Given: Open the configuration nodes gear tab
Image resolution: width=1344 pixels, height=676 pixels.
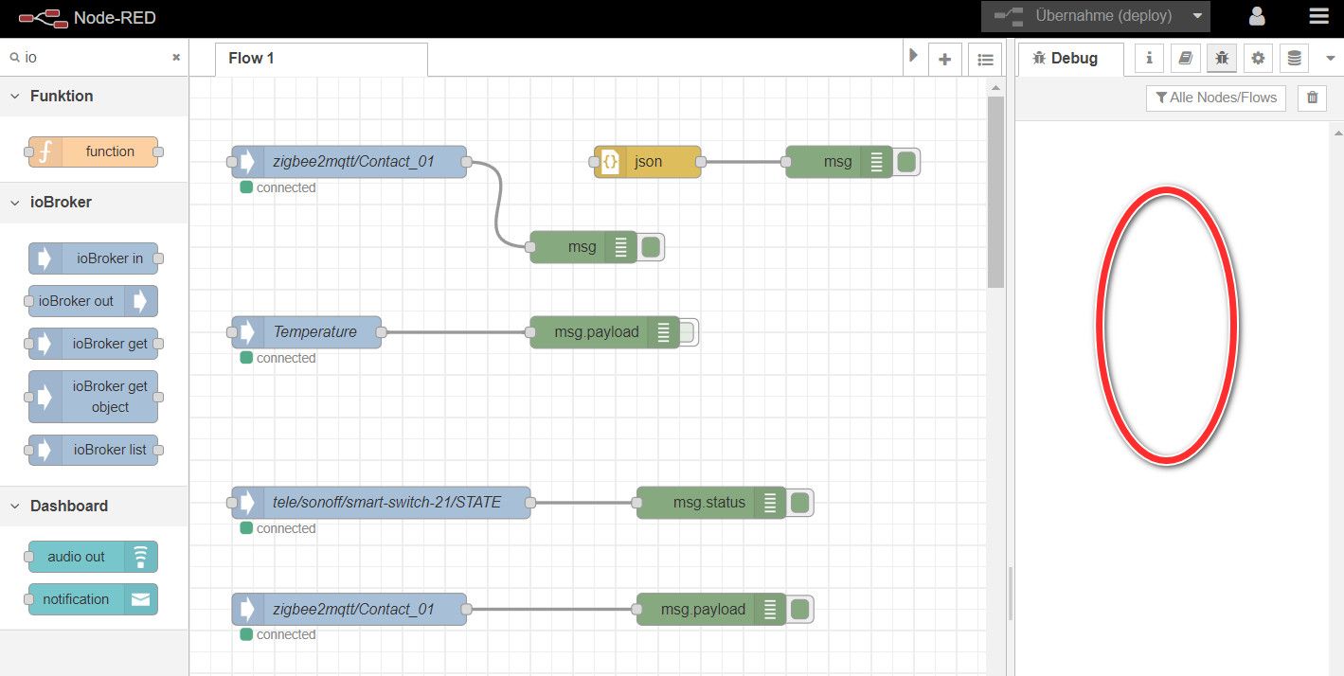Looking at the screenshot, I should 1258,59.
